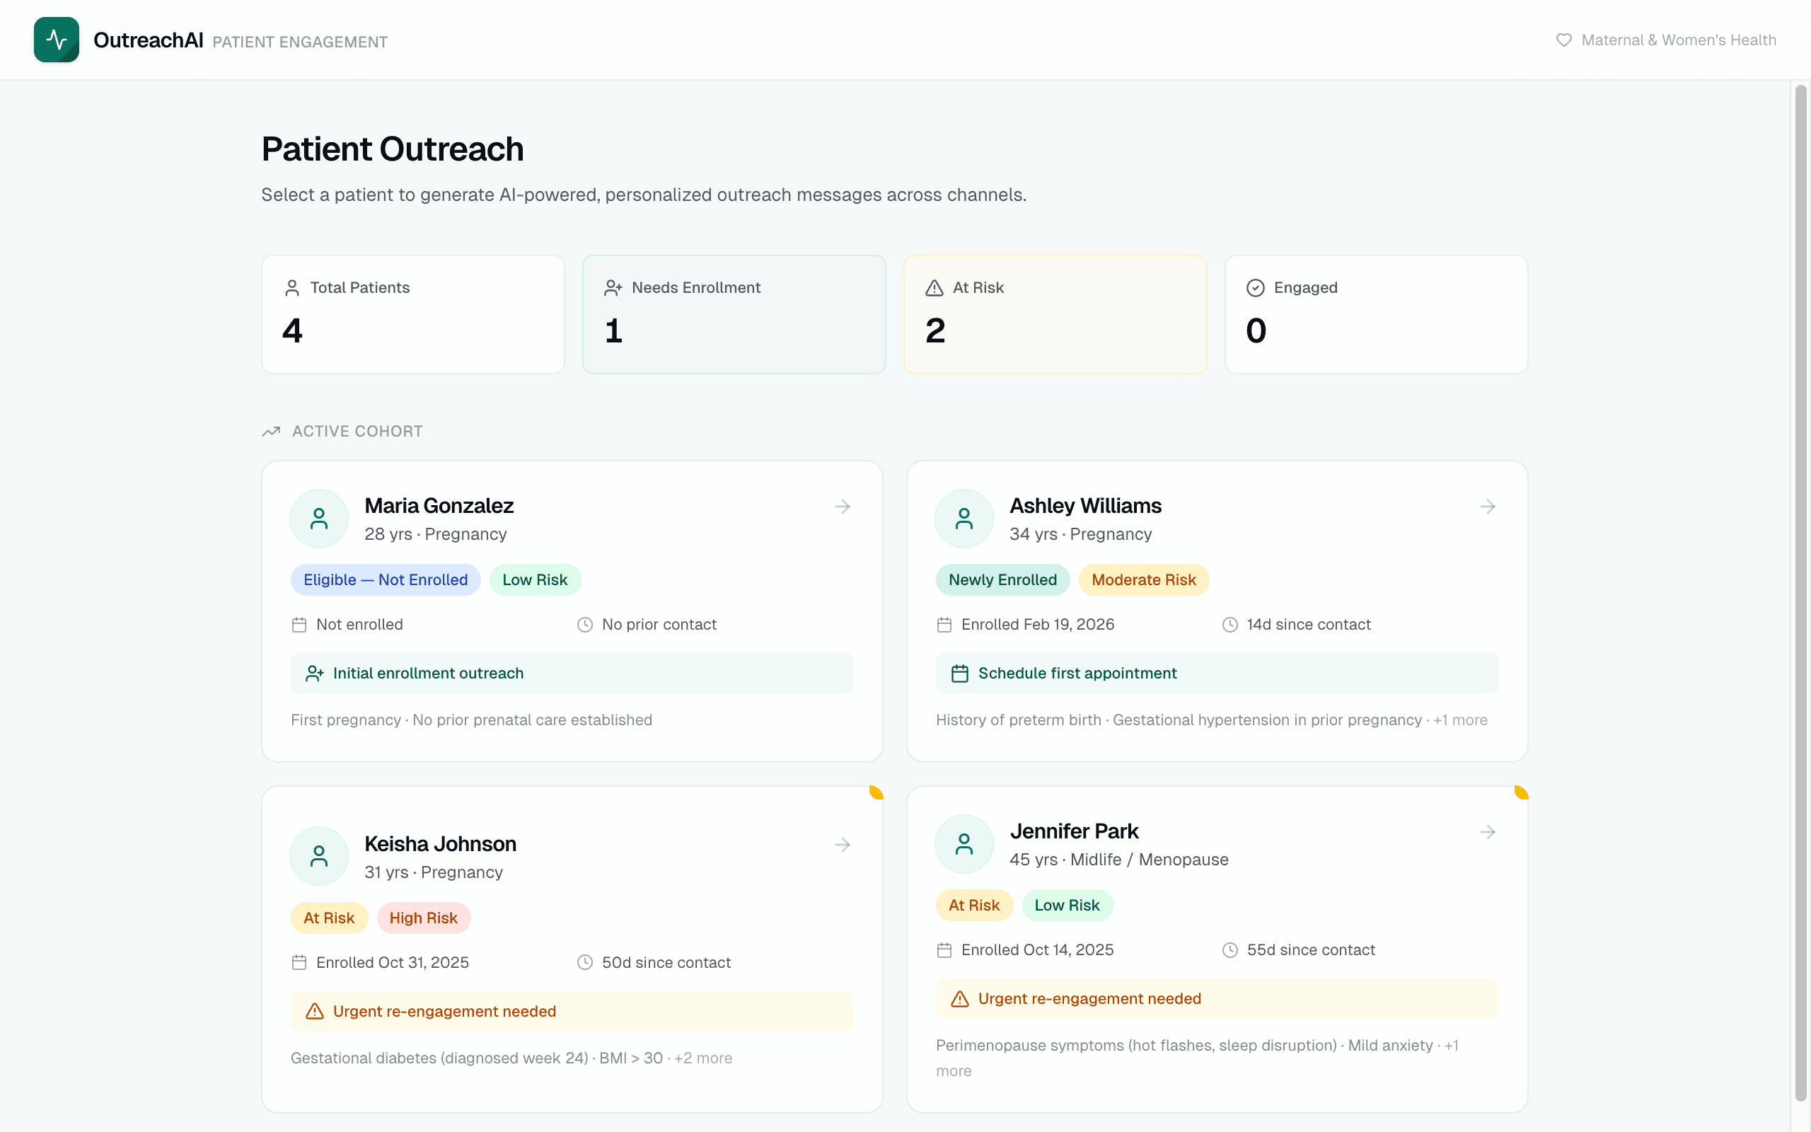1811x1132 pixels.
Task: Select the At Risk filter card showing 2
Action: (1055, 313)
